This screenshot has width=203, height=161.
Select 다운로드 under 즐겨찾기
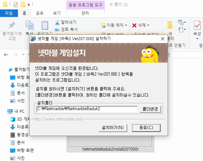(20, 85)
